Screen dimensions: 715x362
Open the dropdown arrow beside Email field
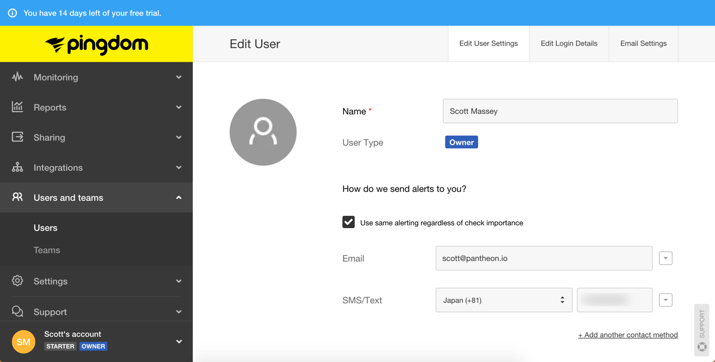point(665,258)
